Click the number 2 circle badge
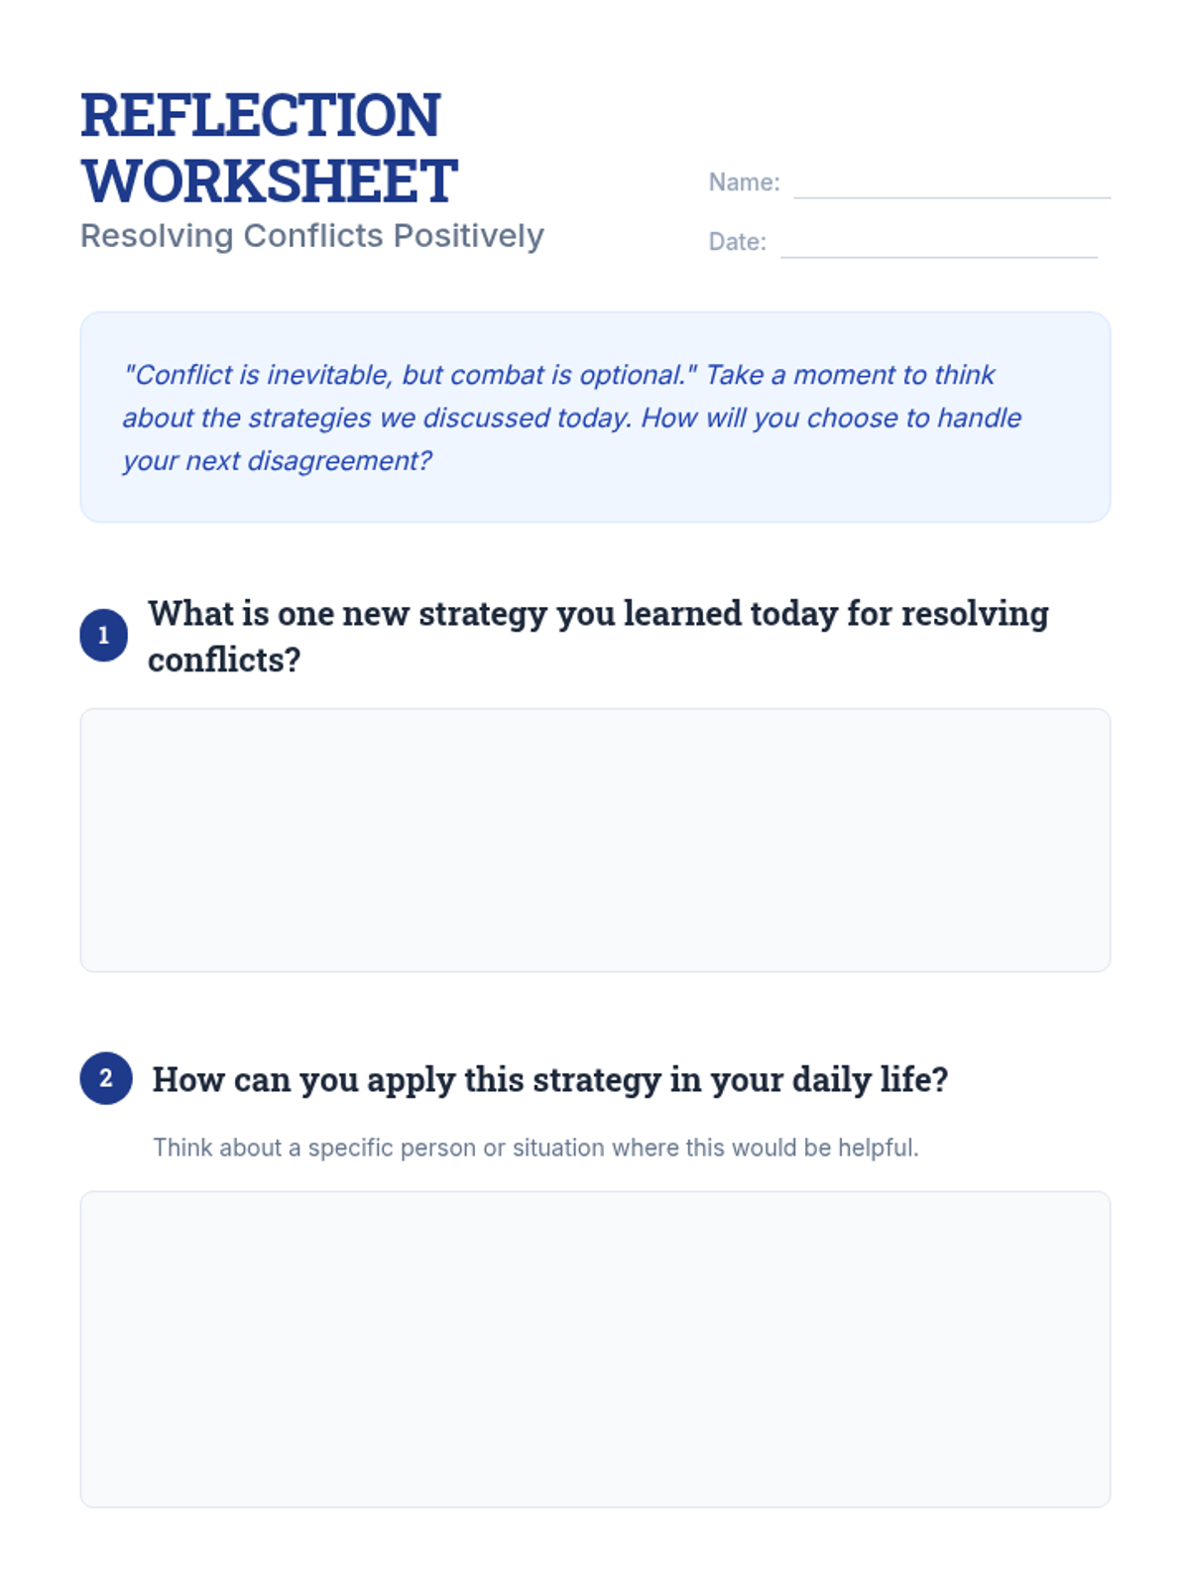Viewport: 1190px width, 1587px height. [x=106, y=1078]
